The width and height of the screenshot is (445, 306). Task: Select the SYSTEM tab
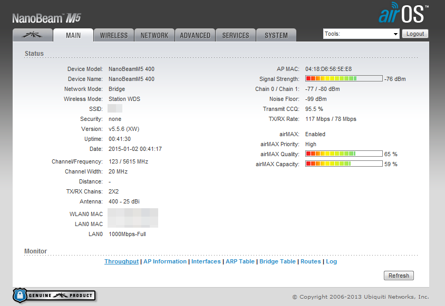[x=276, y=35]
